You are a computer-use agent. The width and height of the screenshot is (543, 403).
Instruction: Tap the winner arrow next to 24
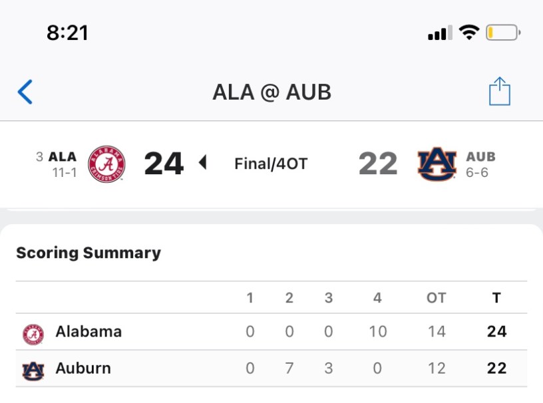click(x=203, y=163)
